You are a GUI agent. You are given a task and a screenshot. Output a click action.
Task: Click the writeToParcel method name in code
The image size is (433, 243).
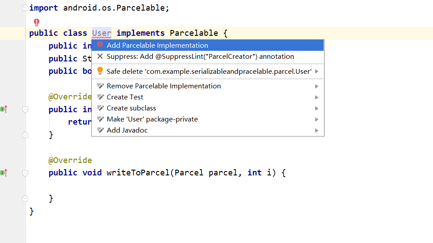tap(138, 173)
